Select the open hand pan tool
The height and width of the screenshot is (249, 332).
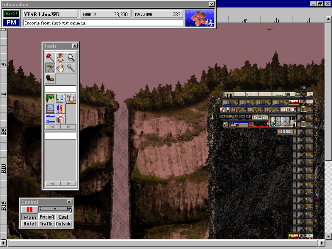pyautogui.click(x=60, y=68)
